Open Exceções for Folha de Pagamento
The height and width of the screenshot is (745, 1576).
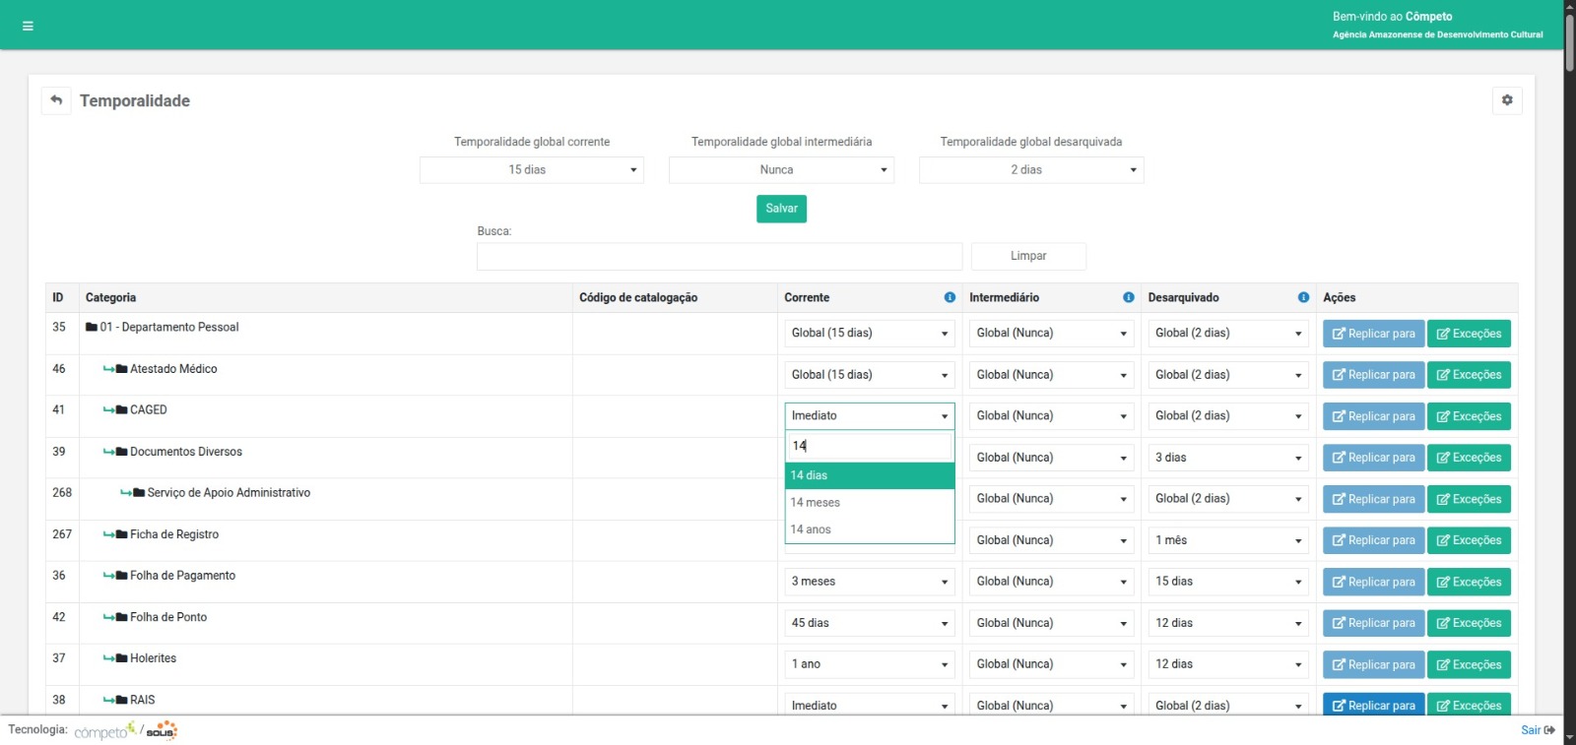point(1469,582)
